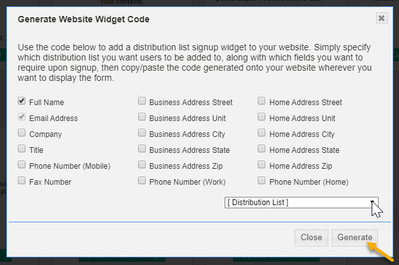Click the Generate button
399x265 pixels.
point(354,238)
